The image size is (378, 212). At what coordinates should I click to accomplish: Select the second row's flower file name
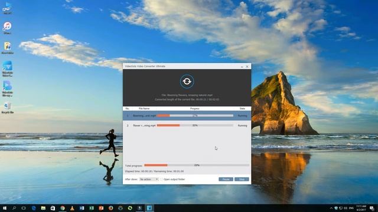point(144,125)
